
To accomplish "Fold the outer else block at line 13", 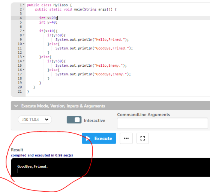I will pyautogui.click(x=24, y=57).
